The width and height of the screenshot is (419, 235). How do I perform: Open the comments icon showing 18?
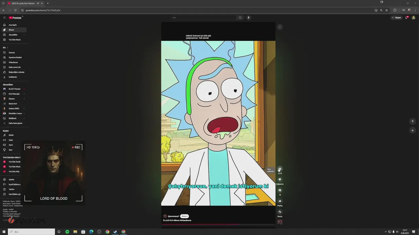(280, 190)
